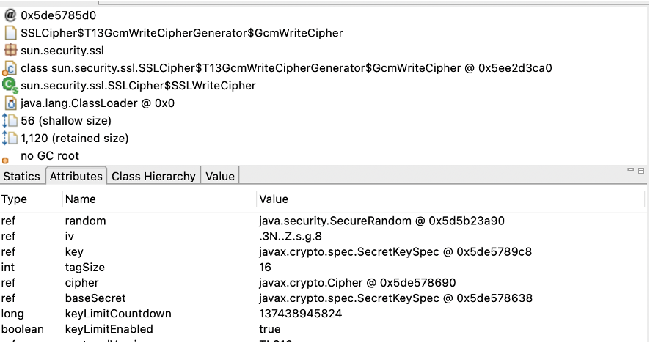This screenshot has width=650, height=343.
Task: Click the orange dot icon for no GC root
Action: click(x=6, y=158)
